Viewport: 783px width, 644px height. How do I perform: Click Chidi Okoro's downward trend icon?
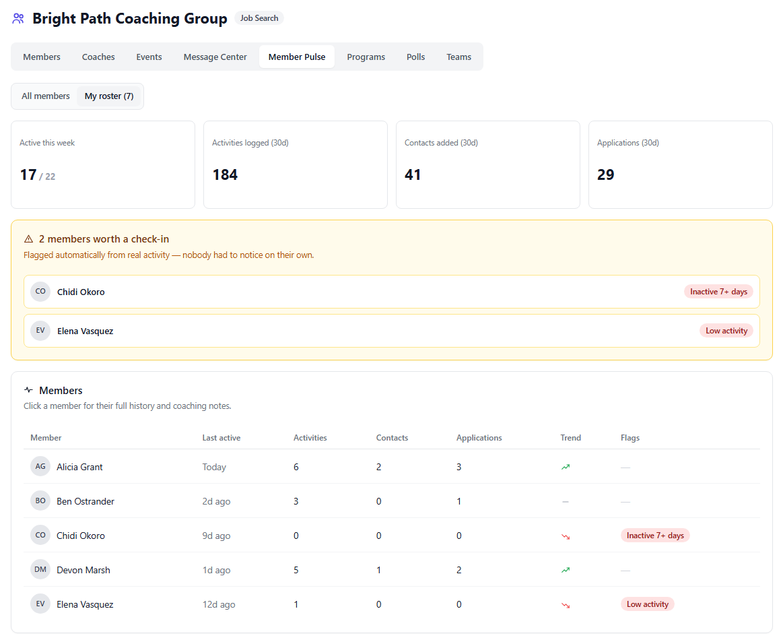pos(566,536)
